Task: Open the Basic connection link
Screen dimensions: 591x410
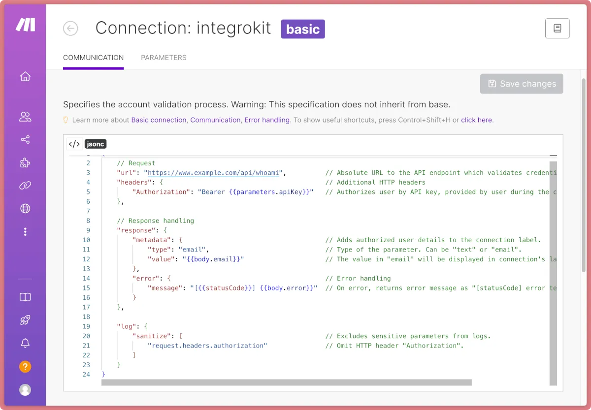Action: (x=159, y=120)
